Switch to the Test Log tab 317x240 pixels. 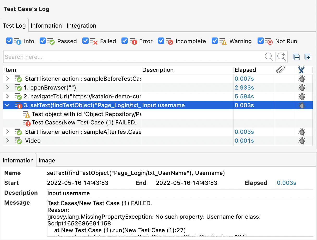14,26
